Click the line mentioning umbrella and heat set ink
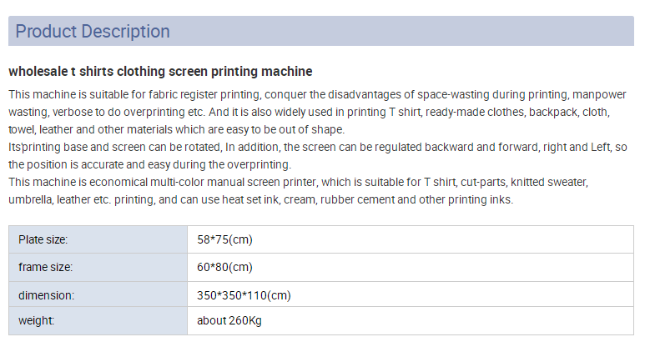 (261, 200)
